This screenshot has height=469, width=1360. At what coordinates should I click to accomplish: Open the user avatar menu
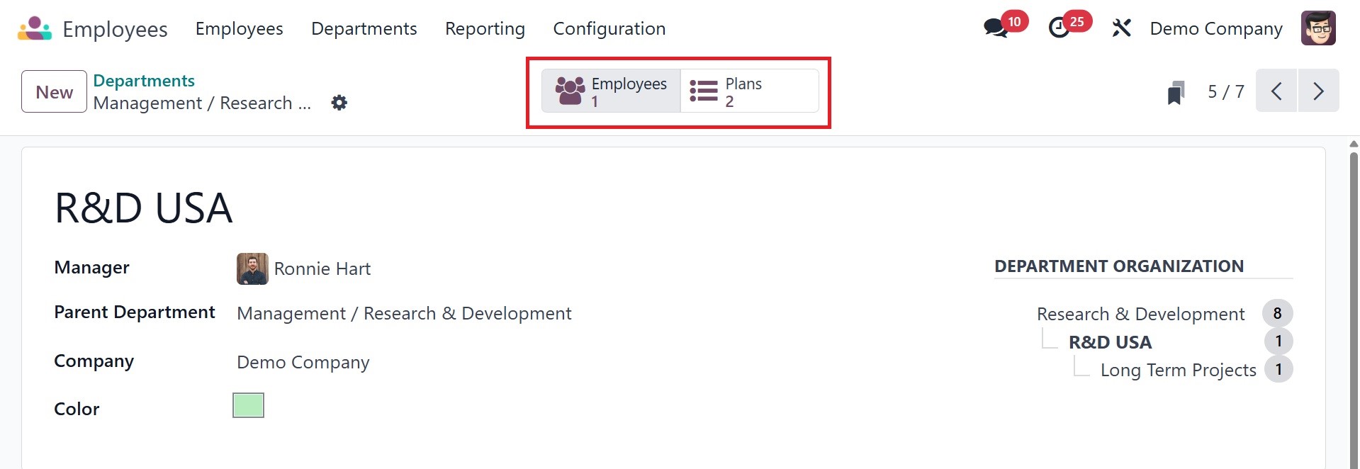1318,28
